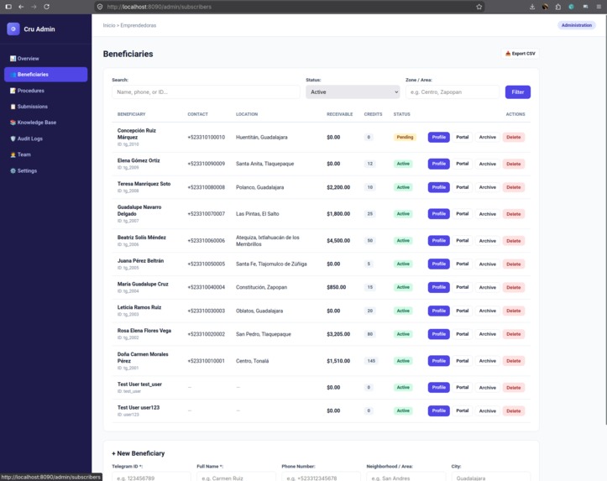Click the $2,200.00 receivable amount
607x481 pixels.
click(338, 187)
